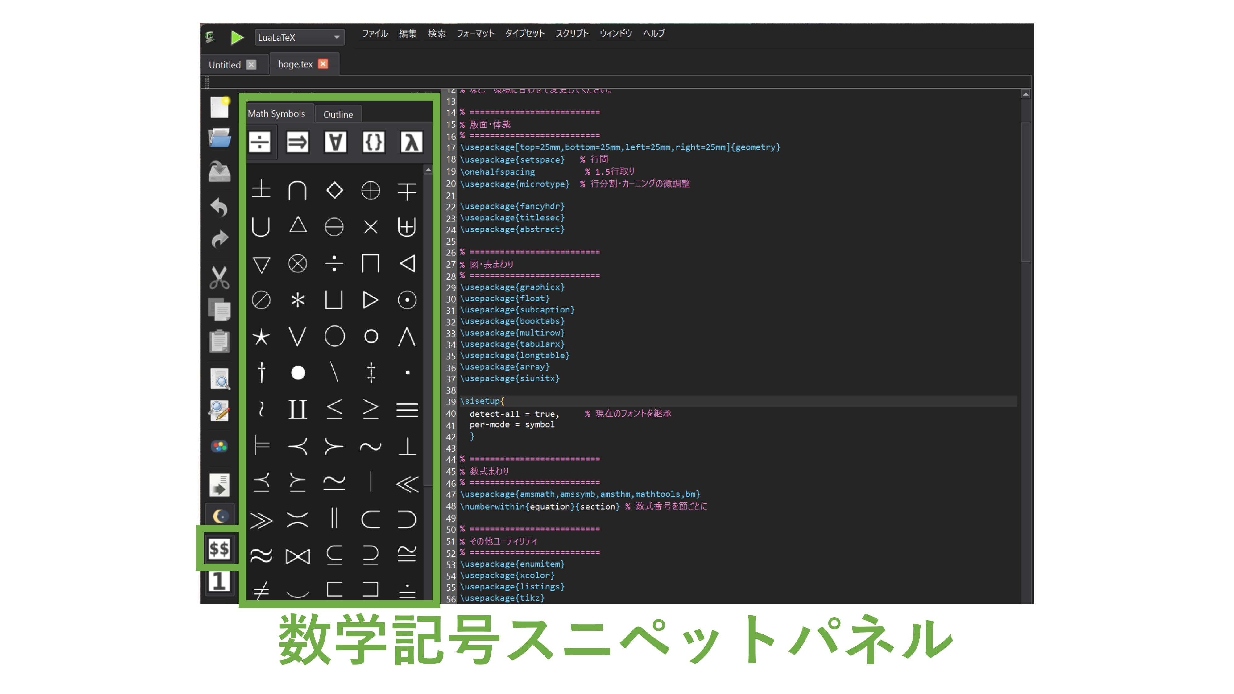The width and height of the screenshot is (1234, 694).
Task: Open the スクリプト menu
Action: click(x=572, y=34)
